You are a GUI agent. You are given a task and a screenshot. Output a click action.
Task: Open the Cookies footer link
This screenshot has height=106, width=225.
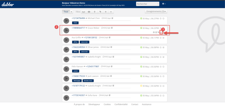pyautogui.click(x=107, y=105)
